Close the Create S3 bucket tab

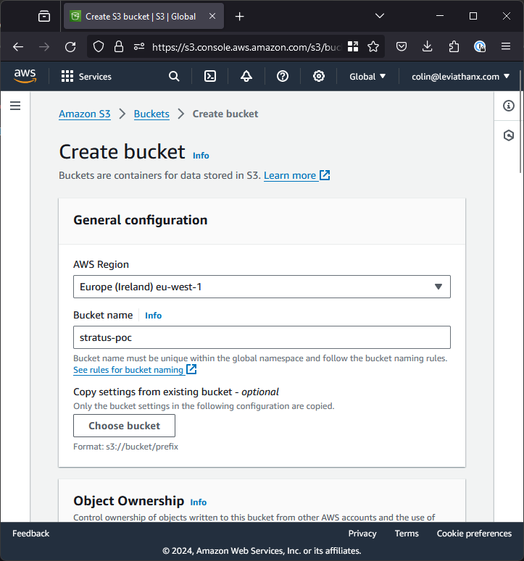pos(212,16)
